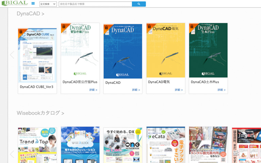This screenshot has width=261, height=163.
Task: Open the hamburger menu icon
Action: 33,3
